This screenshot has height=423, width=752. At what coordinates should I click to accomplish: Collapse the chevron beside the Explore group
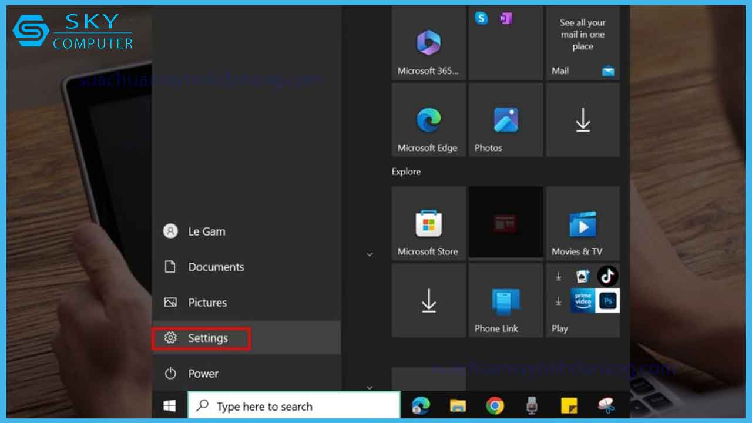(370, 254)
